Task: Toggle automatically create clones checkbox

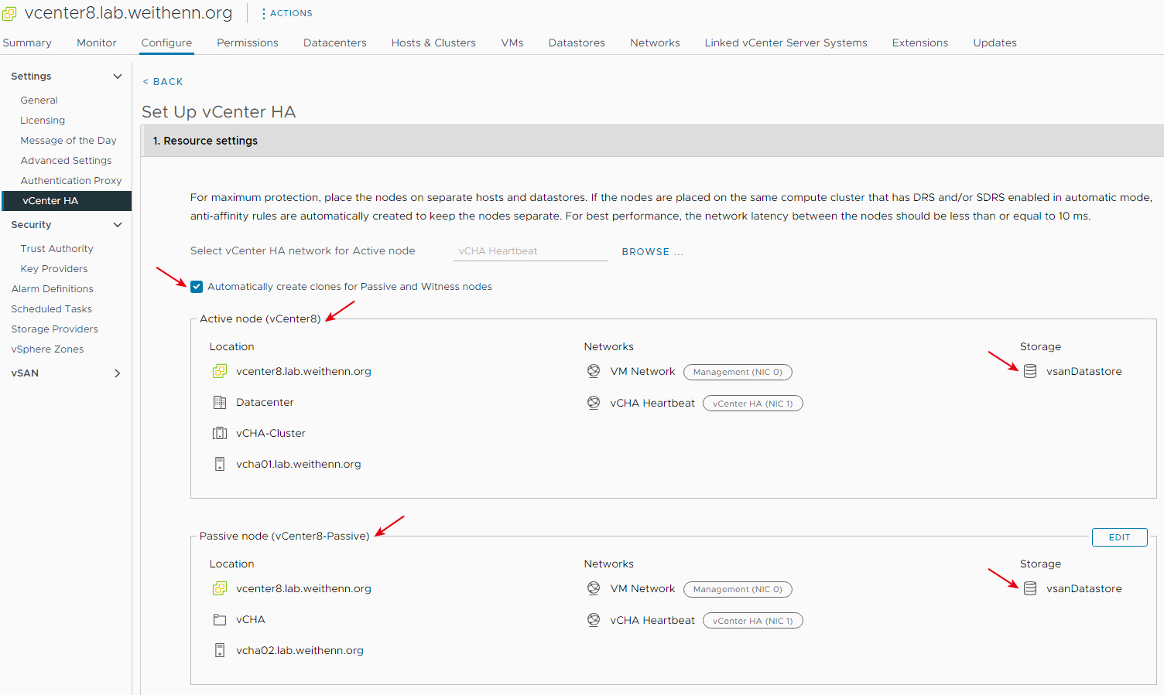Action: (197, 286)
